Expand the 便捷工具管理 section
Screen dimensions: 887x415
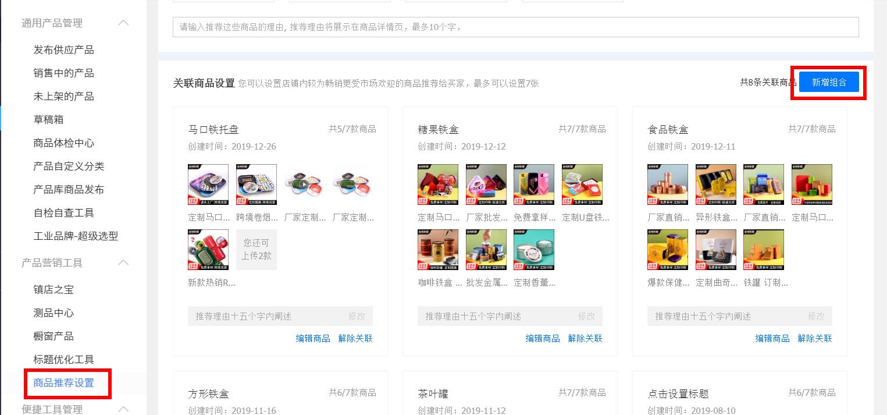123,409
